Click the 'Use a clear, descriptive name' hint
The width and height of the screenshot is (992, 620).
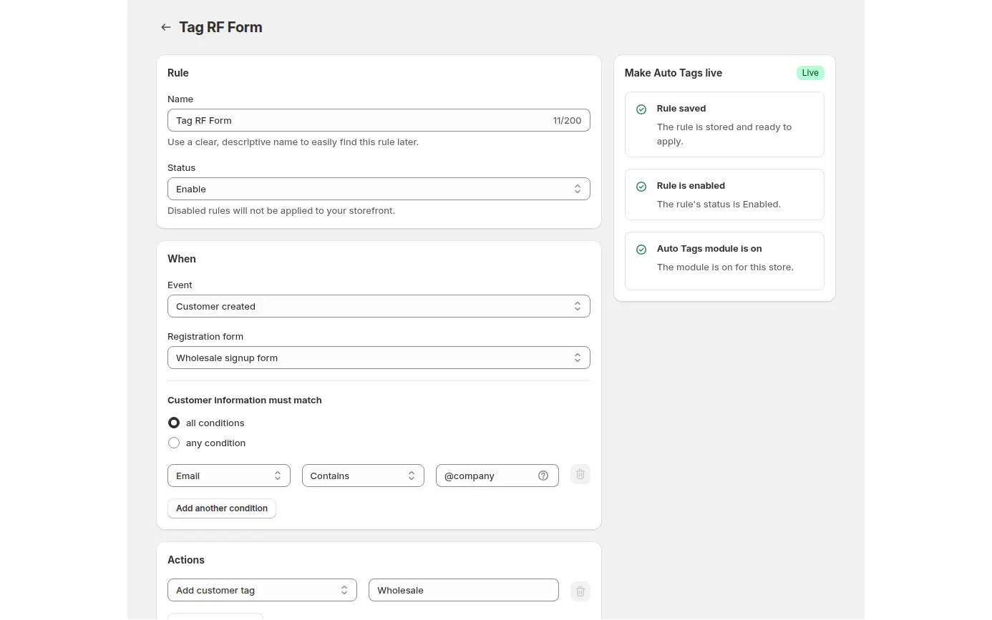click(293, 142)
